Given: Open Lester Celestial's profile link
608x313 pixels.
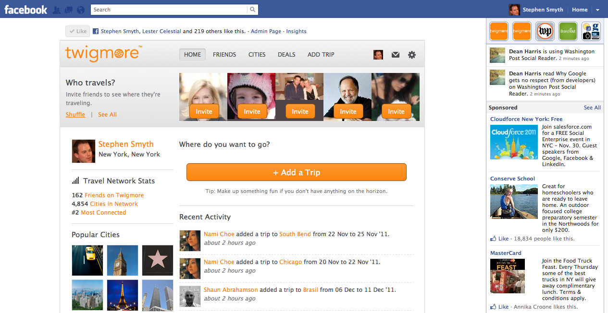Looking at the screenshot, I should (162, 31).
